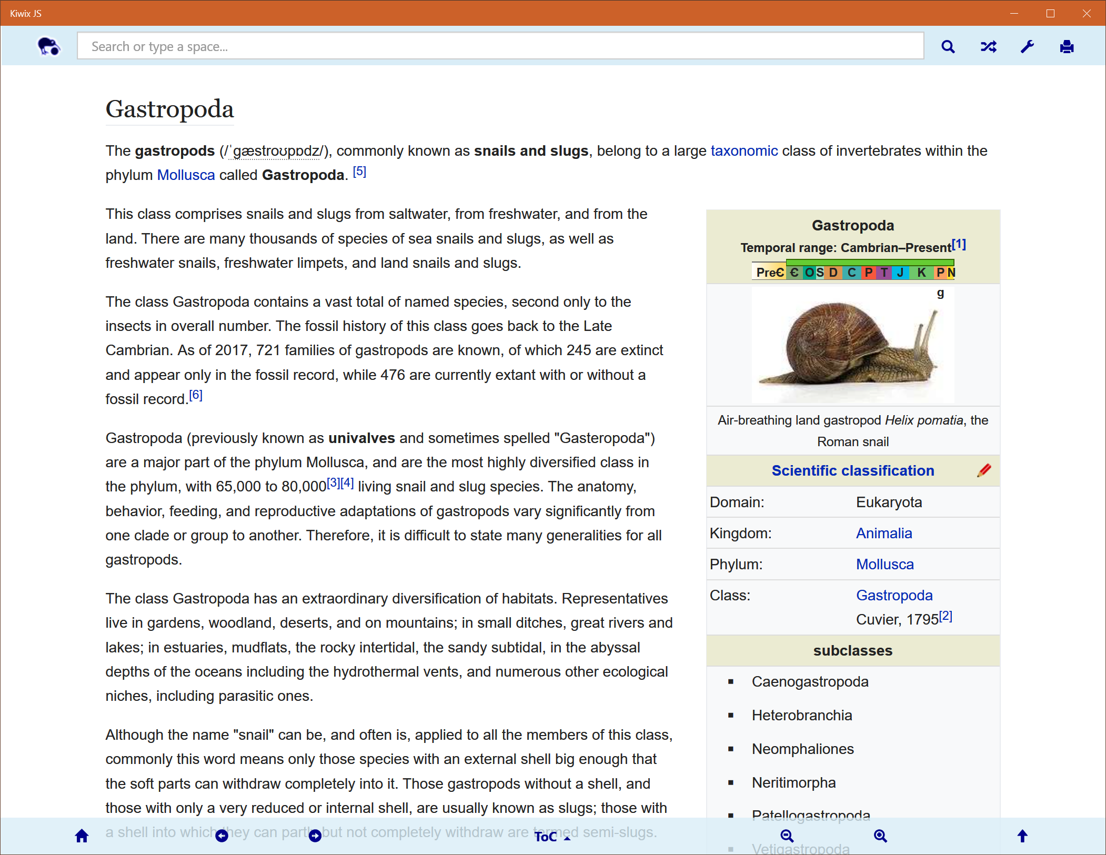Click the PreЄ segment of timeline bar
Image resolution: width=1106 pixels, height=855 pixels.
(x=769, y=273)
